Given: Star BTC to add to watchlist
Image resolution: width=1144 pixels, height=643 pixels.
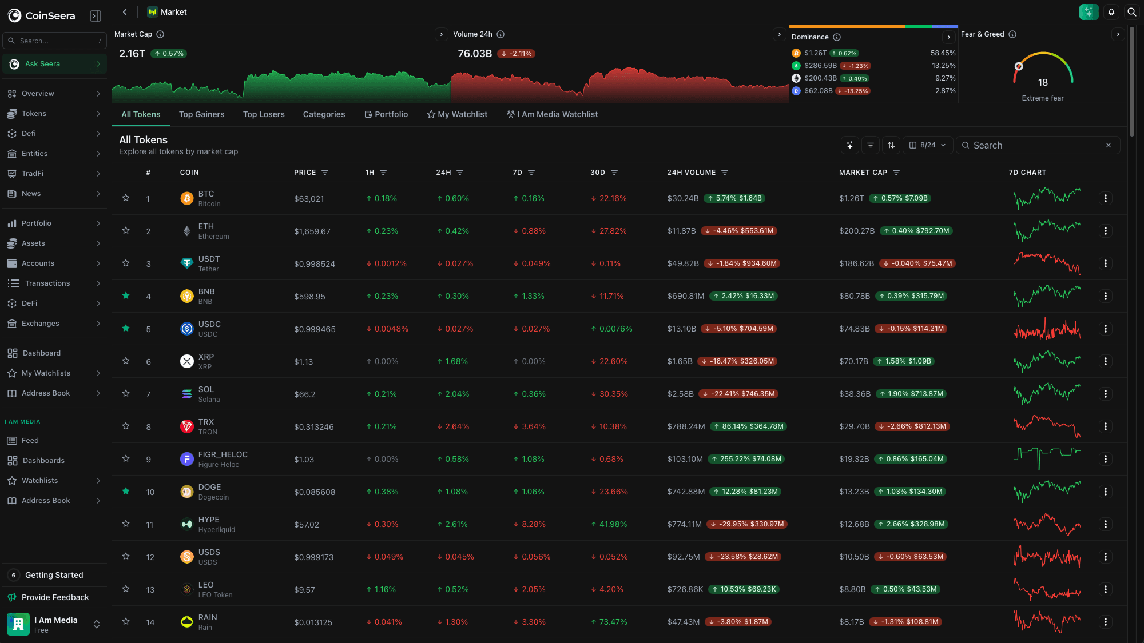Looking at the screenshot, I should tap(126, 198).
